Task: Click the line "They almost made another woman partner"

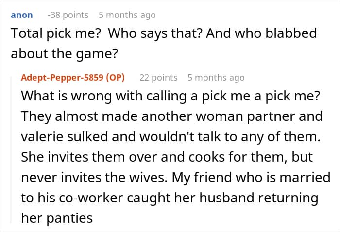Action: click(172, 116)
